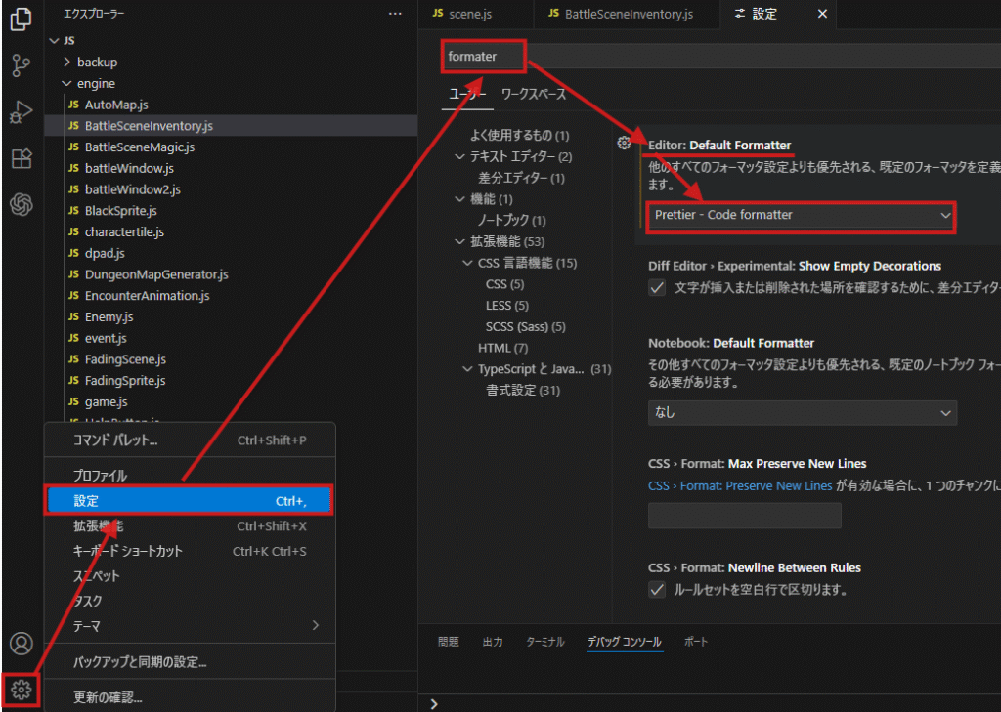The image size is (1001, 712).
Task: Open the Notebook Default Formatter dropdown
Action: 802,413
